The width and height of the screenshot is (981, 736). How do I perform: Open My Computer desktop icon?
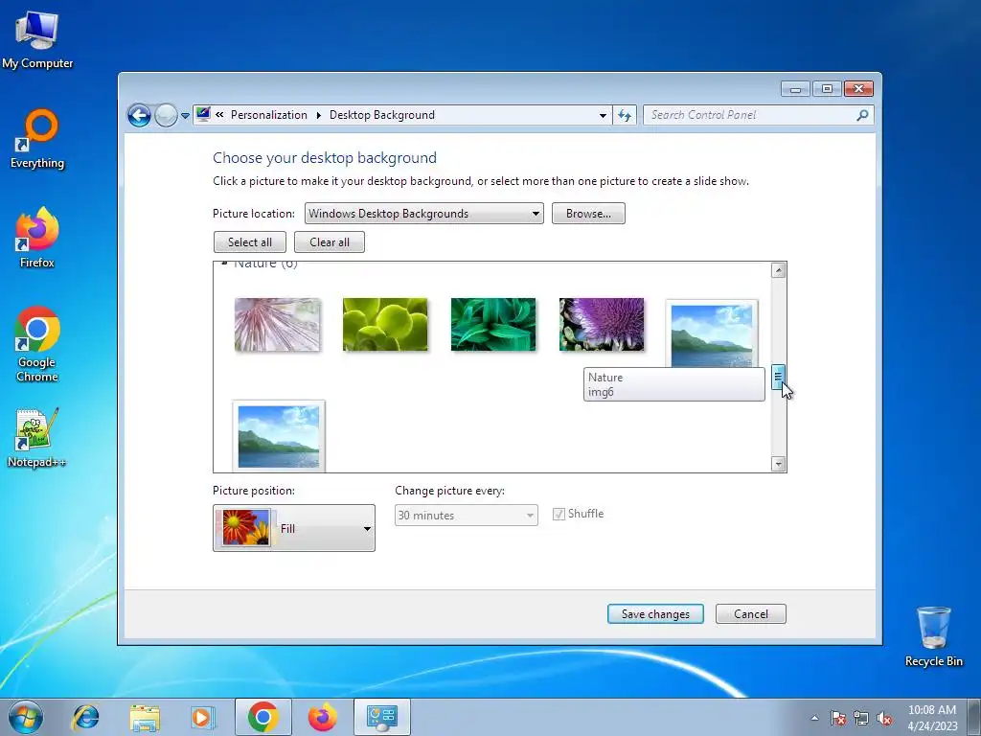(37, 39)
